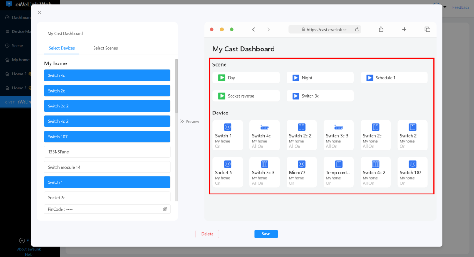The image size is (474, 257).
Task: Switch to Select Scenes tab
Action: pyautogui.click(x=105, y=48)
